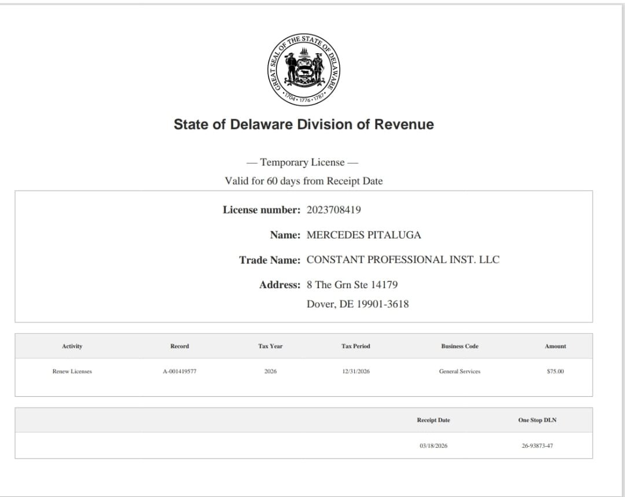The image size is (625, 497).
Task: Click the receipt date 03/18/2026
Action: tap(433, 446)
